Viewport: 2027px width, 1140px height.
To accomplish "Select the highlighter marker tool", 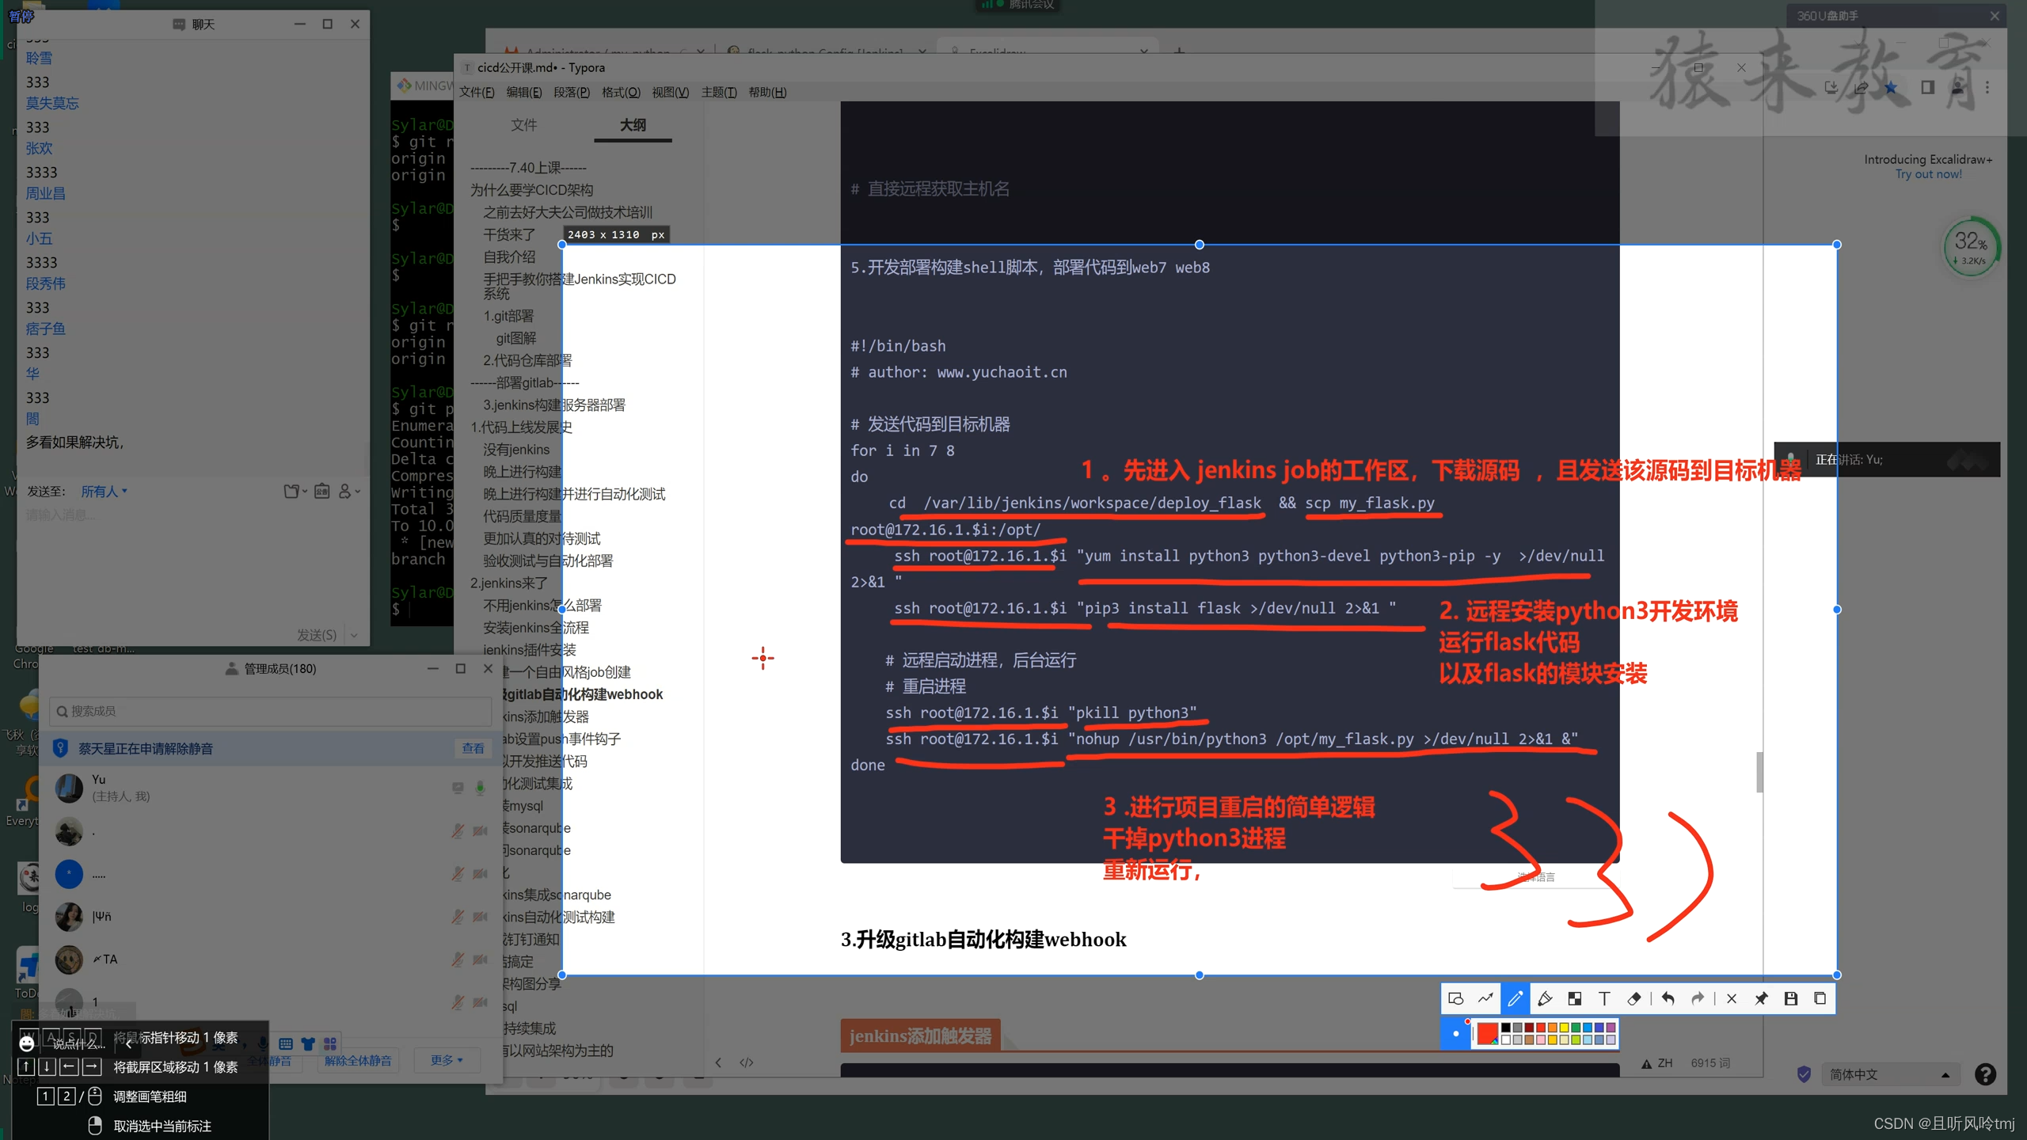I will click(x=1545, y=998).
